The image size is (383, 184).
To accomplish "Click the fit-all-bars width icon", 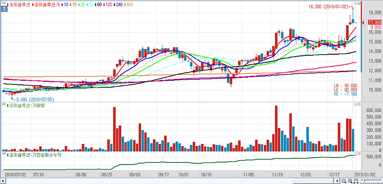I will [x=356, y=181].
